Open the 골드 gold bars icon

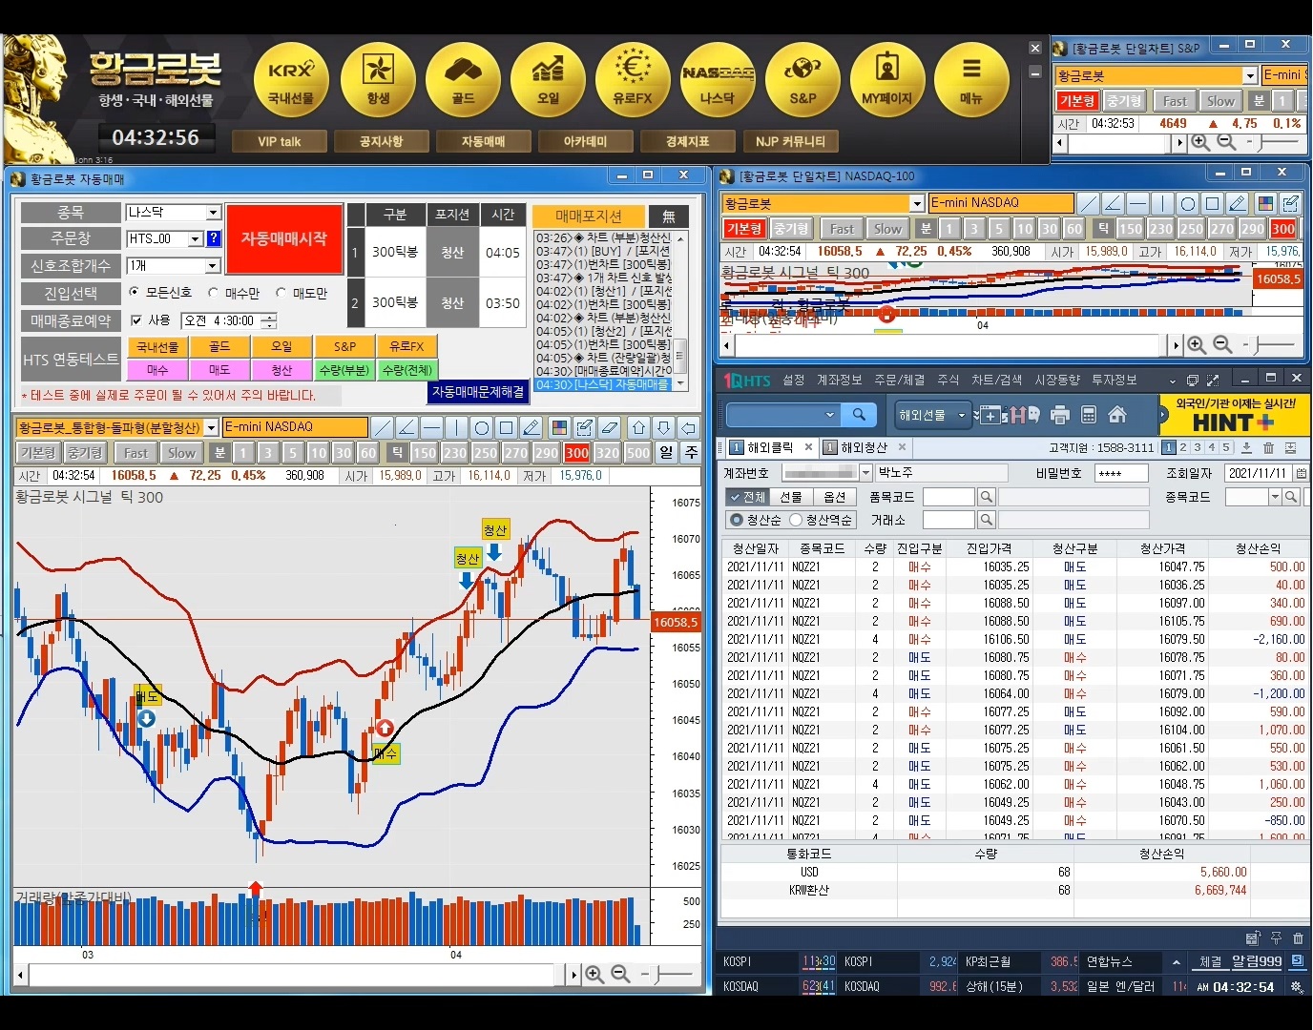click(x=463, y=80)
